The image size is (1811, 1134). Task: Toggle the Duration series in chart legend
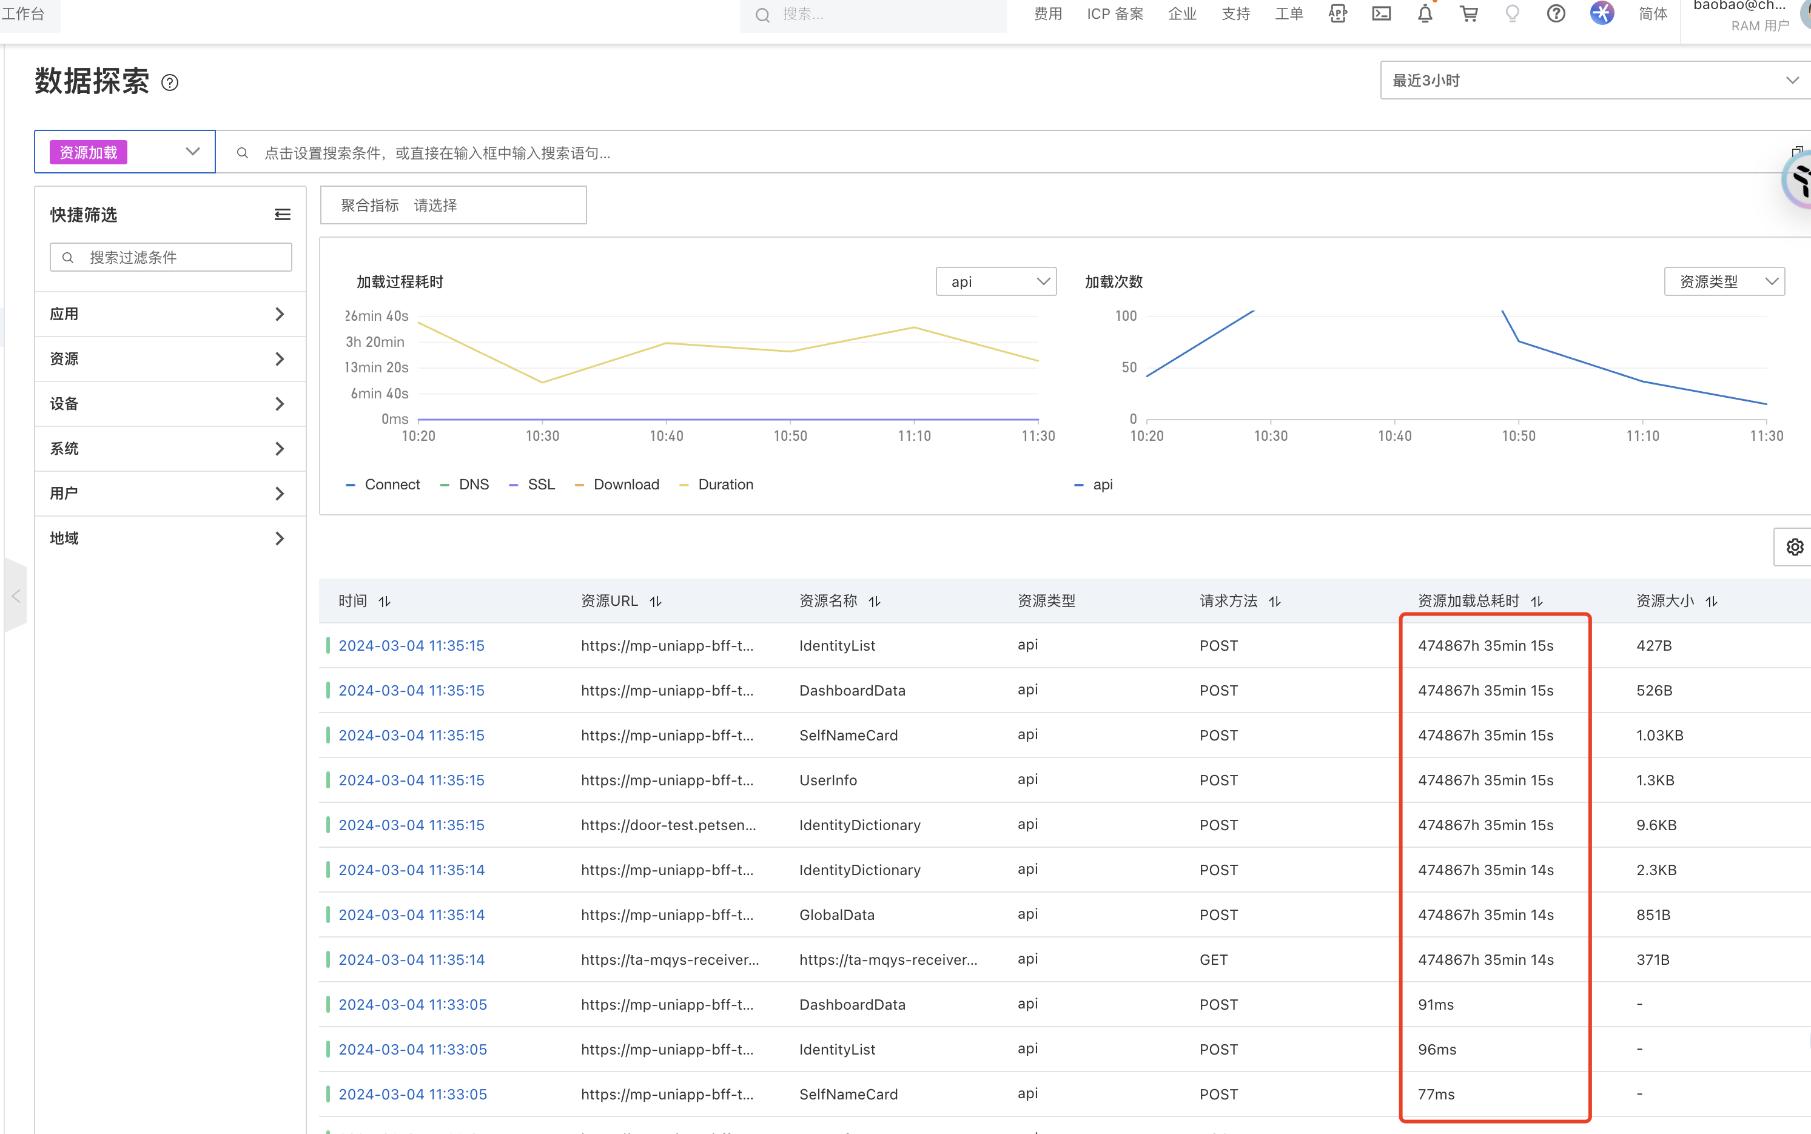716,485
